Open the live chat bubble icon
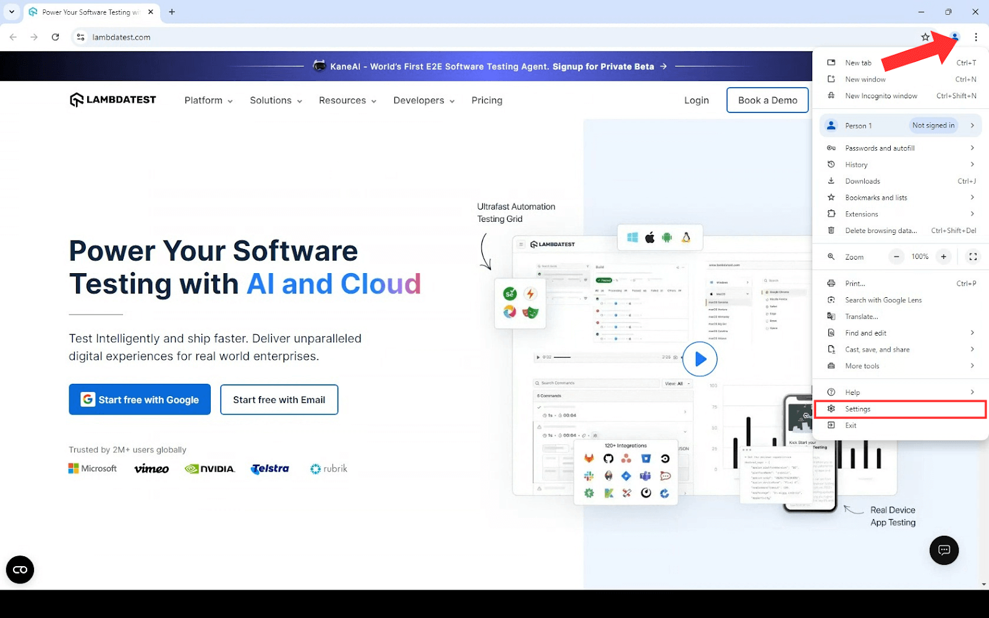Screen dimensions: 989x618 click(x=944, y=550)
